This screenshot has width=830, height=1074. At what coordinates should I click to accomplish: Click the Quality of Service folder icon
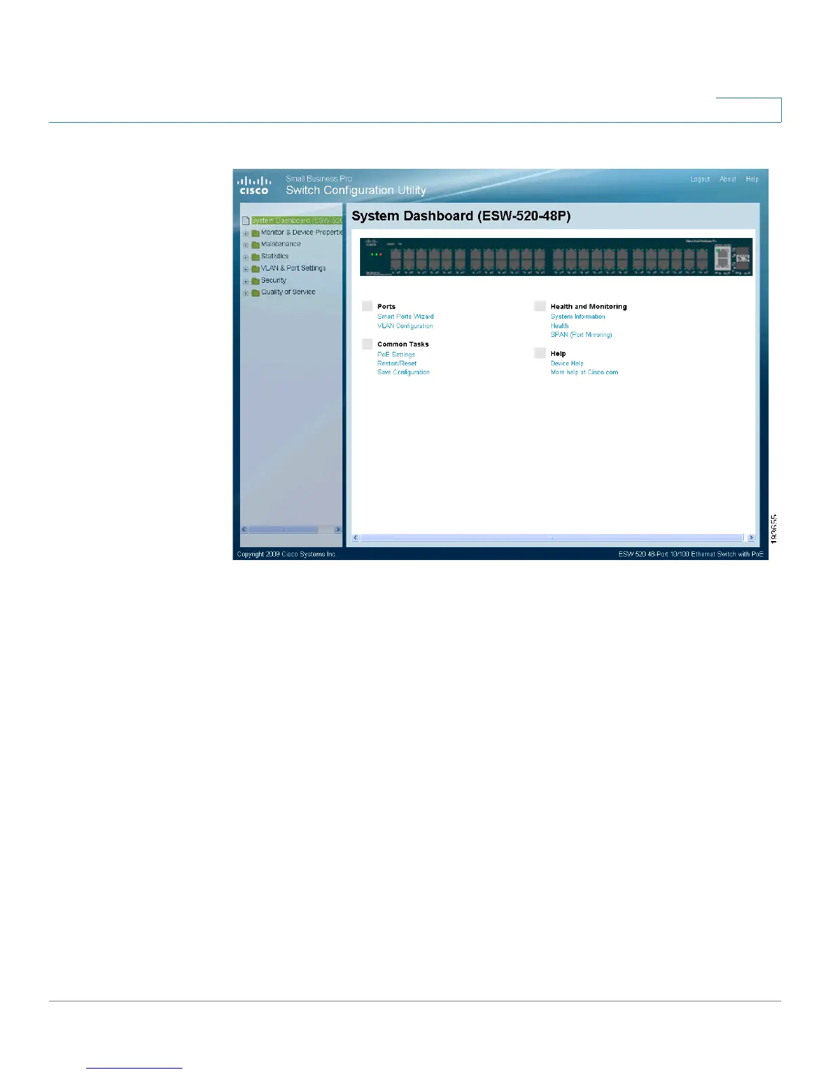click(x=256, y=293)
